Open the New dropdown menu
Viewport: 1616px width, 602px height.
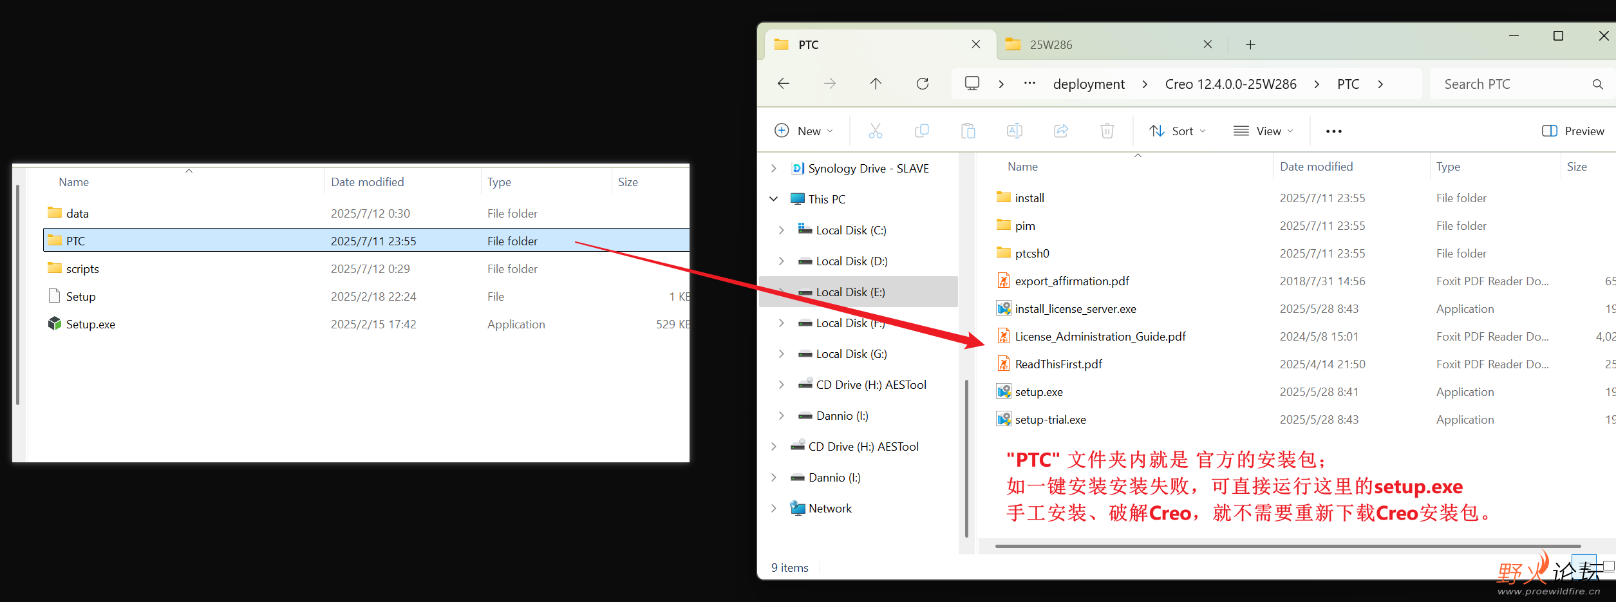click(x=803, y=131)
